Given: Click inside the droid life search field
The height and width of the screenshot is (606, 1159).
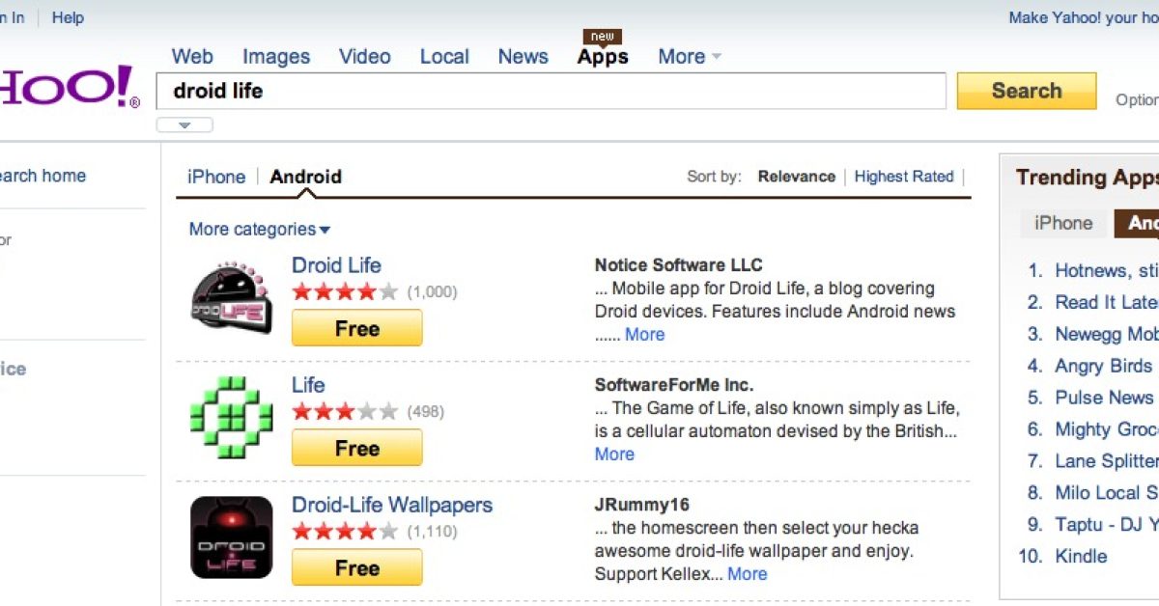Looking at the screenshot, I should (x=551, y=92).
